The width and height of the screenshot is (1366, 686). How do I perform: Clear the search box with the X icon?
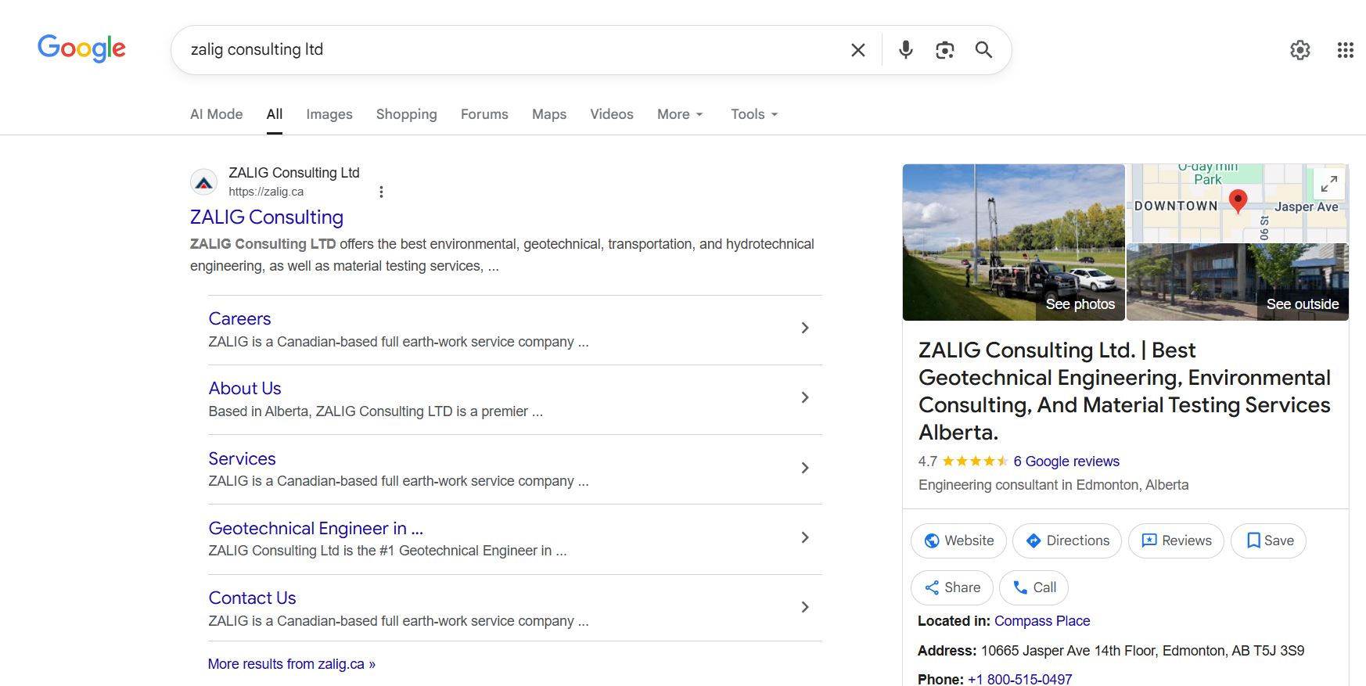click(857, 50)
